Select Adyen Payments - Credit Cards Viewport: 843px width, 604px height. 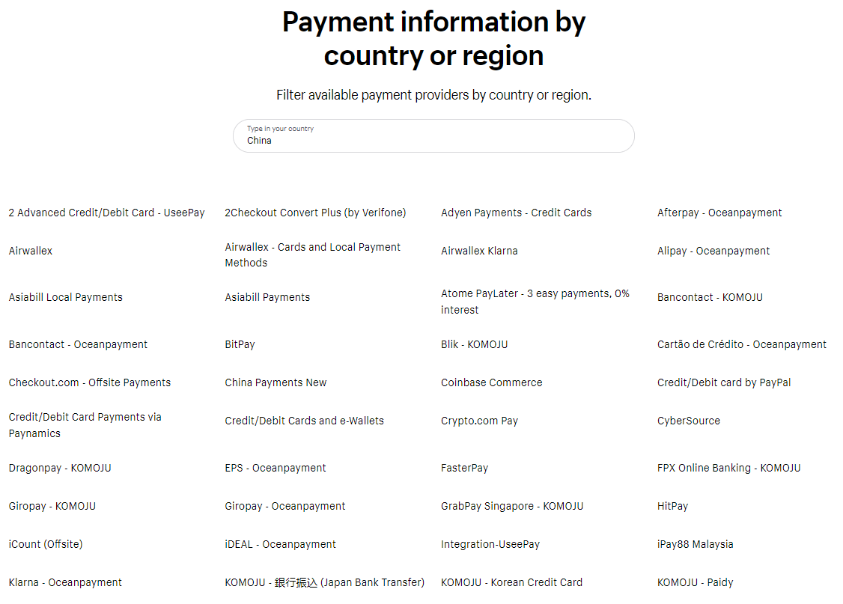pyautogui.click(x=516, y=213)
